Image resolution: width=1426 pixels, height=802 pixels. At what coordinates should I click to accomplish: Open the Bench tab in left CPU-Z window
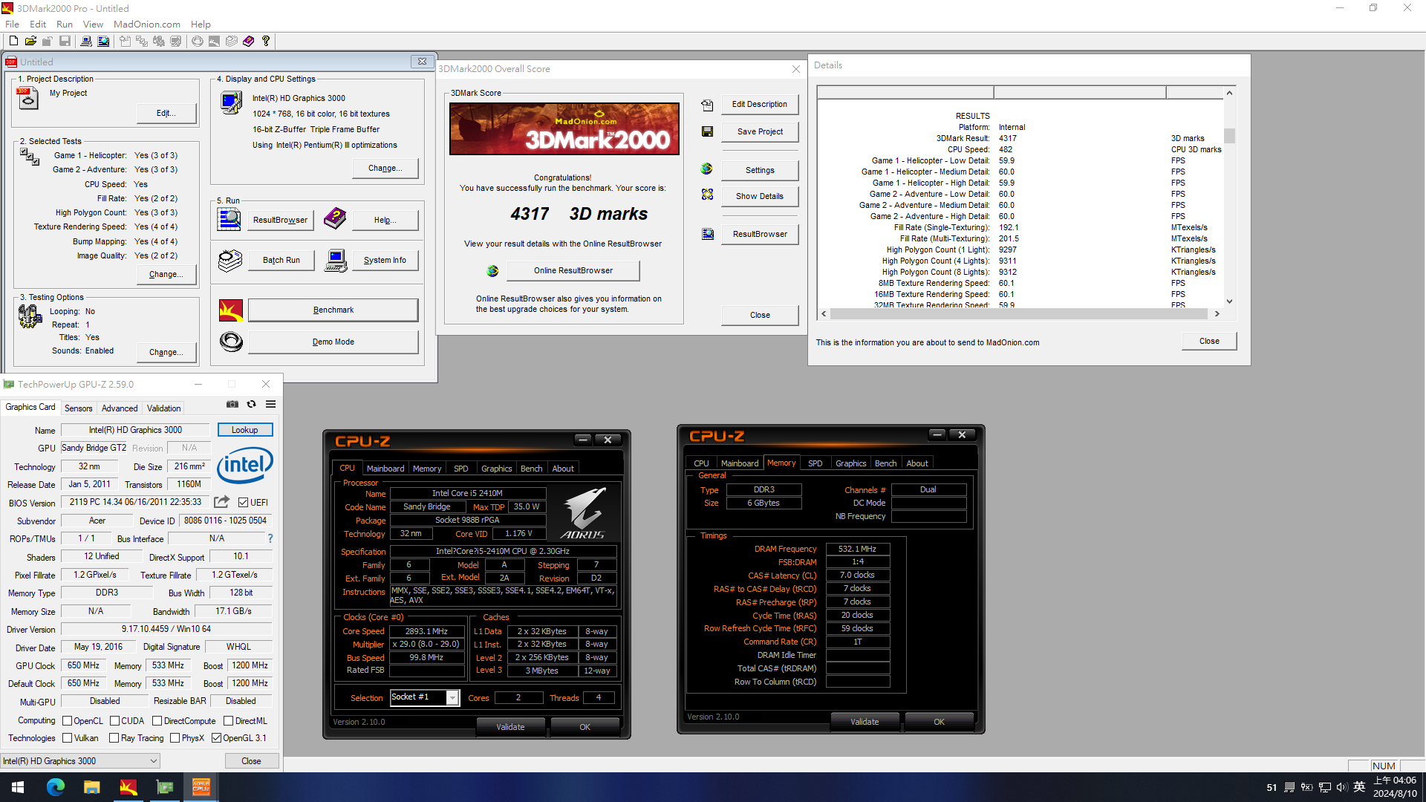pos(531,469)
